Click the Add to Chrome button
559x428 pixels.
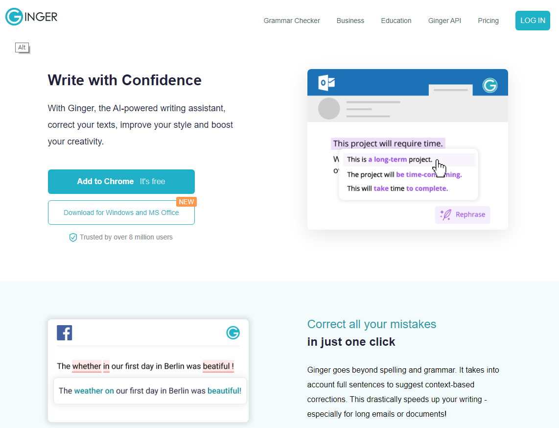(x=121, y=182)
